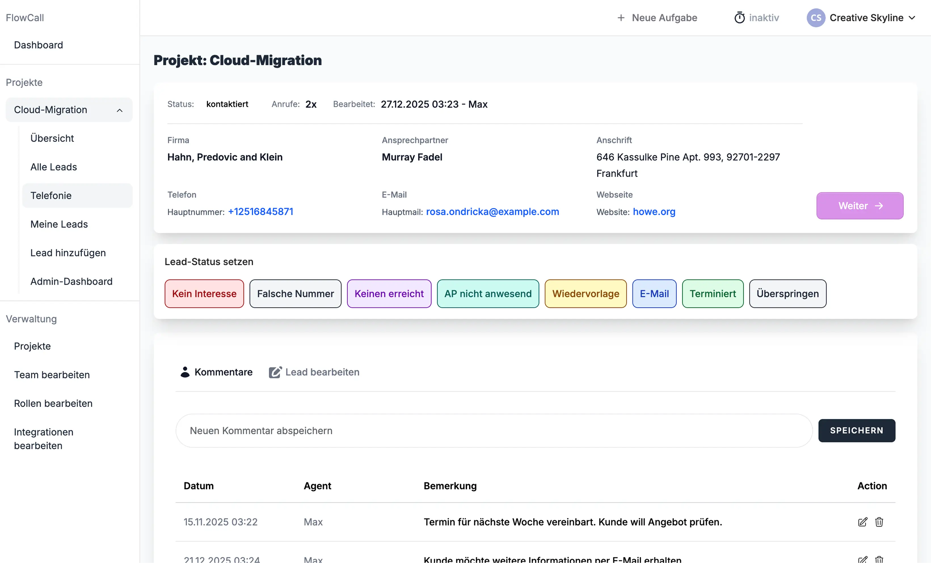Click the stopwatch icon next to inaktiv

pos(740,18)
